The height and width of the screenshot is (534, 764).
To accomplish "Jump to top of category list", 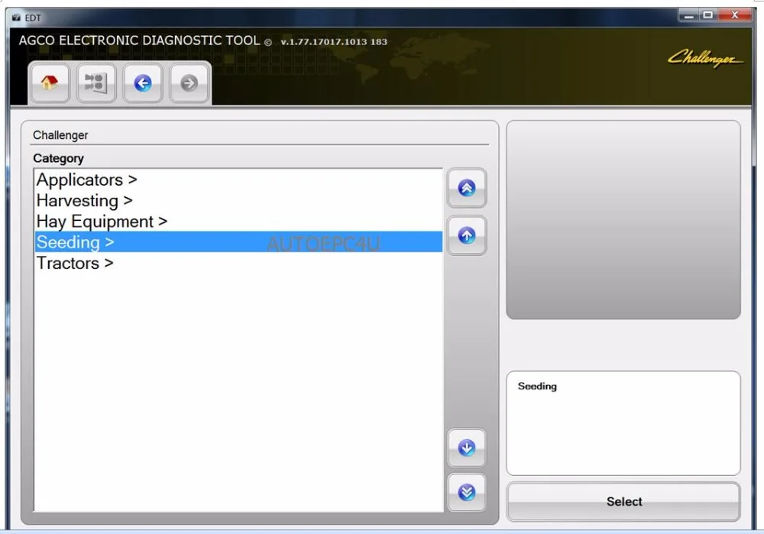I will click(x=466, y=188).
